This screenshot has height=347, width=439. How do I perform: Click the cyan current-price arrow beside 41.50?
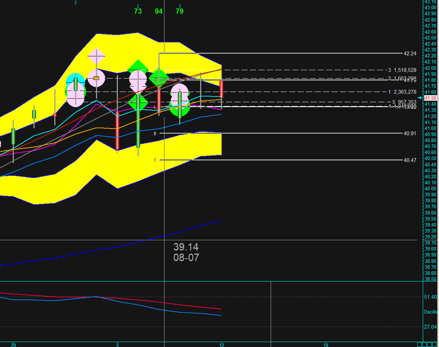[x=421, y=98]
